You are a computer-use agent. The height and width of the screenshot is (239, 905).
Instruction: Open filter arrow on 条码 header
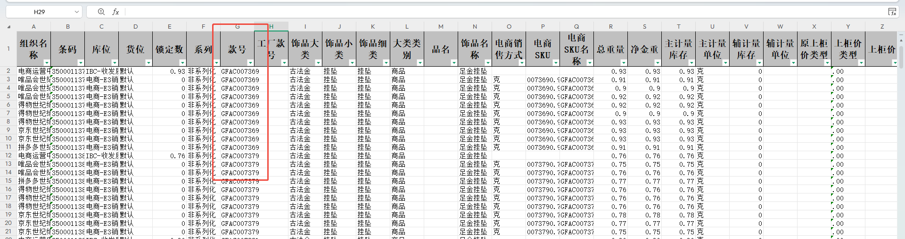[x=81, y=62]
